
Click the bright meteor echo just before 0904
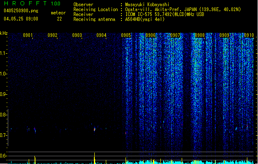click(94, 129)
